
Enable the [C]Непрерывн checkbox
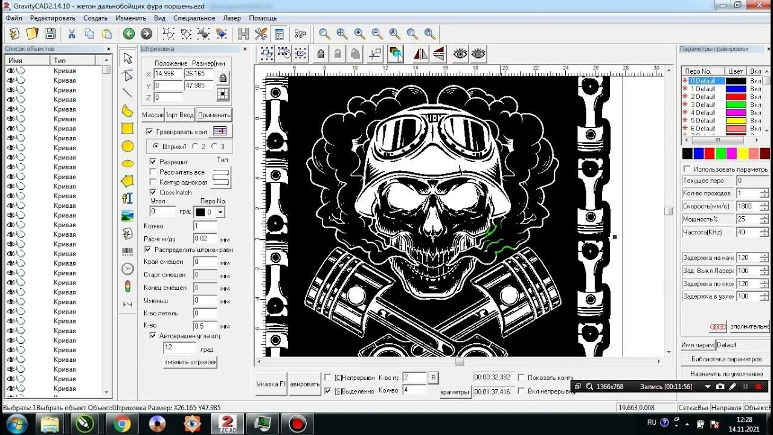point(328,378)
